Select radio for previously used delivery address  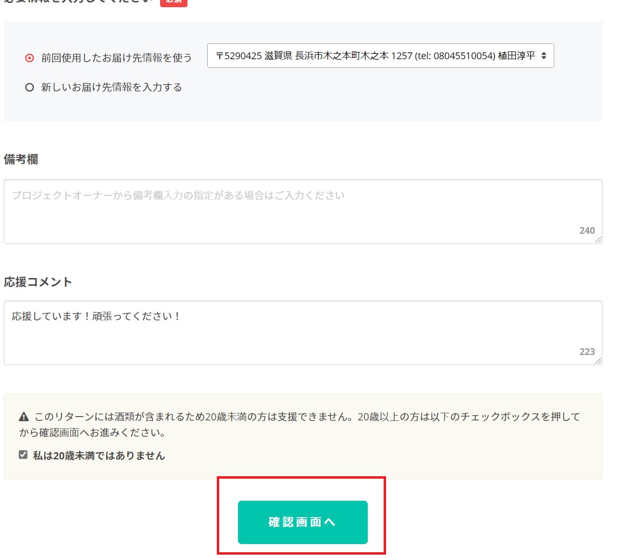pos(29,58)
